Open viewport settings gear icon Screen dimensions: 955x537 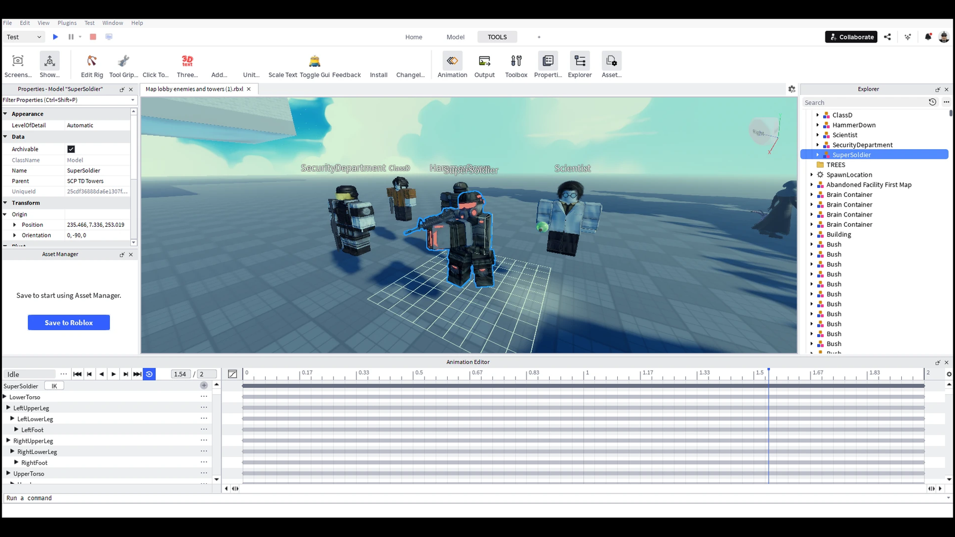point(791,89)
